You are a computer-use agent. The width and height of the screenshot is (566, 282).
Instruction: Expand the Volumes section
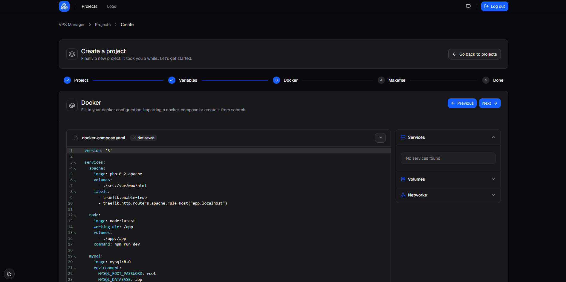coord(493,179)
